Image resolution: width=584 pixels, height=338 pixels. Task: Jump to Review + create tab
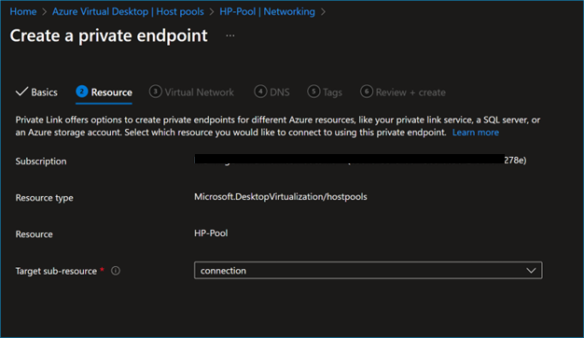tap(410, 92)
